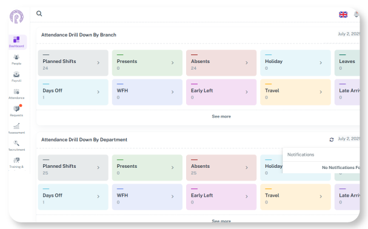Image resolution: width=368 pixels, height=229 pixels.
Task: Select the Early Left card in Department section
Action: (x=221, y=197)
